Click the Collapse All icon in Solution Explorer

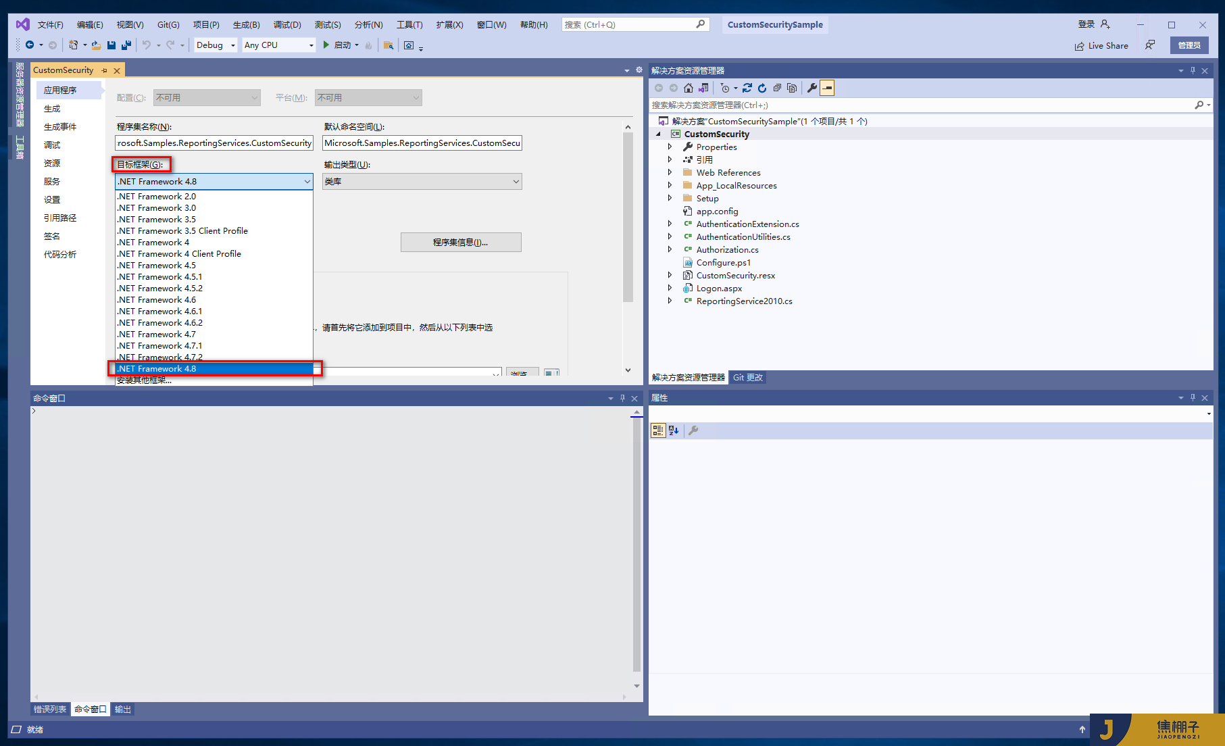point(777,88)
